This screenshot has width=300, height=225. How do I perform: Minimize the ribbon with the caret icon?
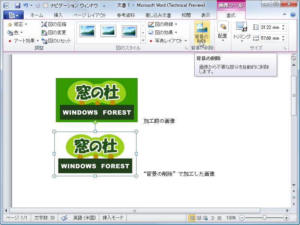285,14
